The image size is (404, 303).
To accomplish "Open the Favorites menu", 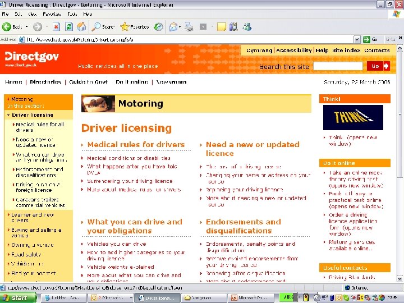I will (x=52, y=14).
